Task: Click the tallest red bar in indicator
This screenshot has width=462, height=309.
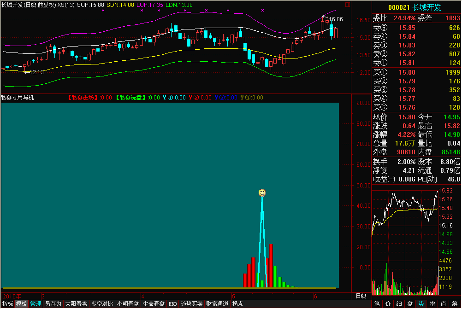Action: click(271, 266)
